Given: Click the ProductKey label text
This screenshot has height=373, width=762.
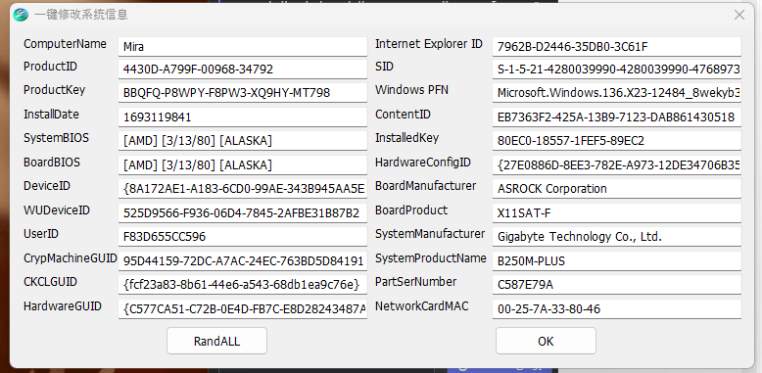Looking at the screenshot, I should [x=54, y=90].
